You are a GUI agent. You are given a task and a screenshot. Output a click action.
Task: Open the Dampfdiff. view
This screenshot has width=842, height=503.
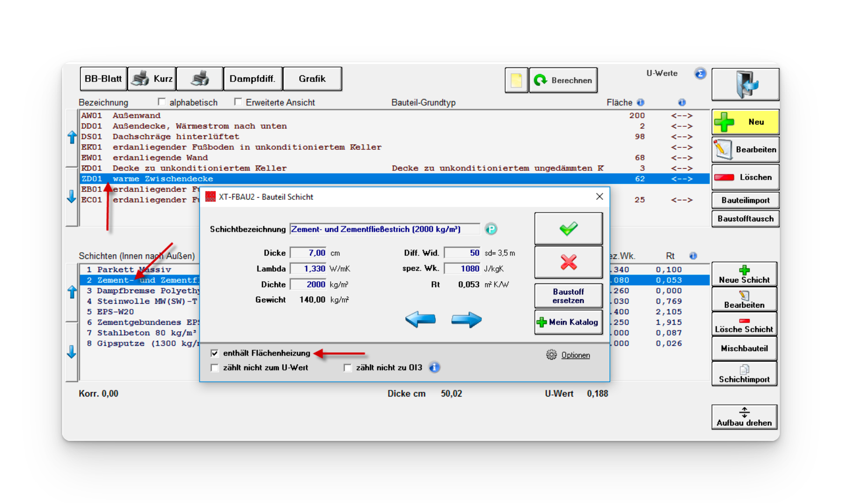click(x=252, y=79)
